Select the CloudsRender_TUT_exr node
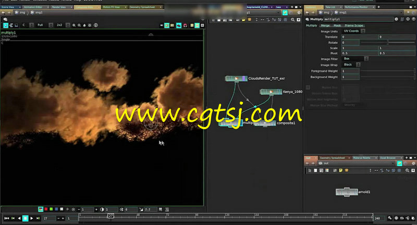This screenshot has width=417, height=225. [x=237, y=78]
